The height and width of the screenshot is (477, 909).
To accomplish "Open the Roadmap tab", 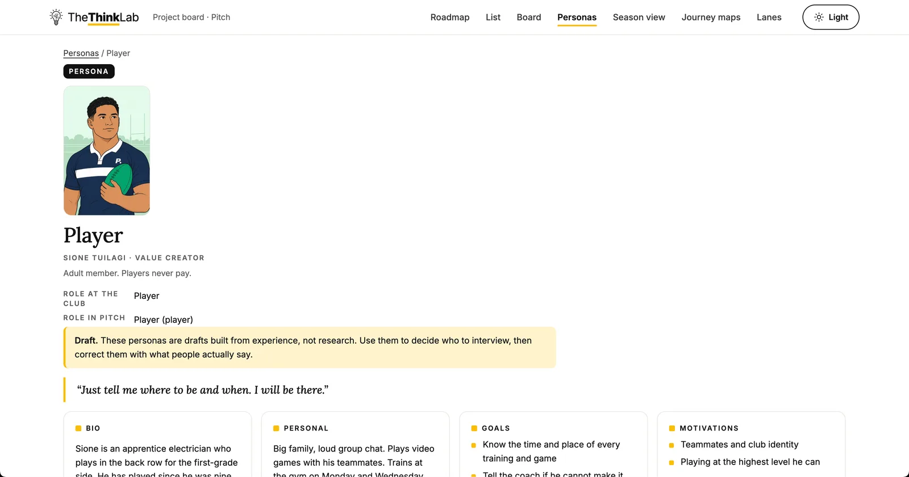I will point(450,17).
